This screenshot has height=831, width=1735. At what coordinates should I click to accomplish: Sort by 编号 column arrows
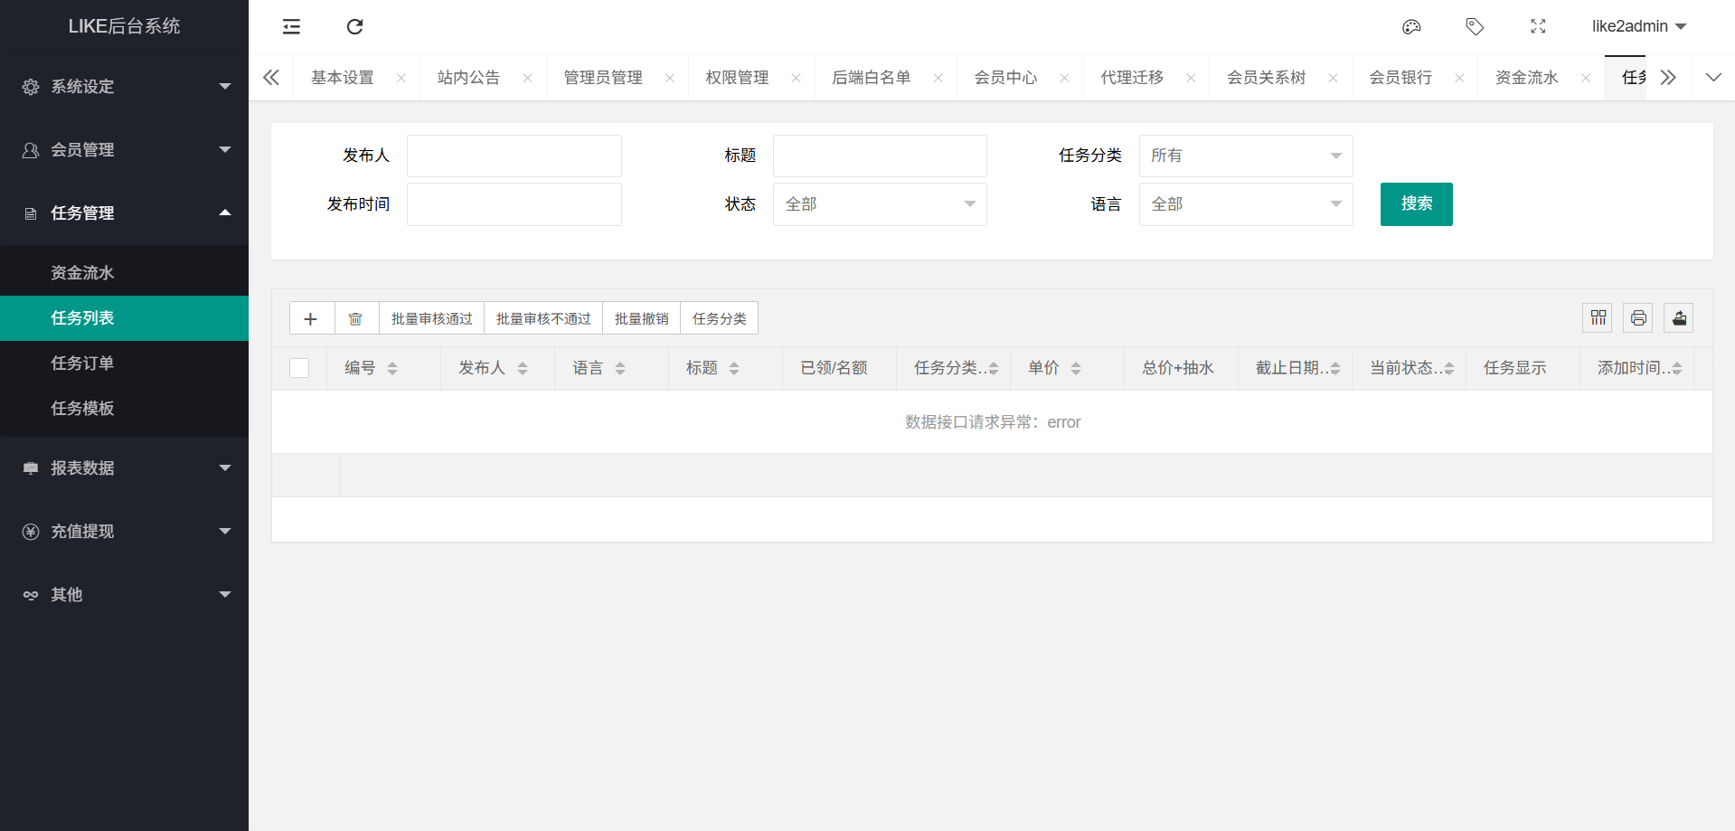392,368
